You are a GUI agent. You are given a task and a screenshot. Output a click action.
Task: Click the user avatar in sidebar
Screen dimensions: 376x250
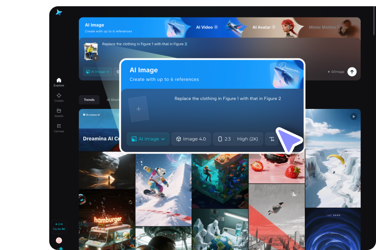click(x=59, y=241)
